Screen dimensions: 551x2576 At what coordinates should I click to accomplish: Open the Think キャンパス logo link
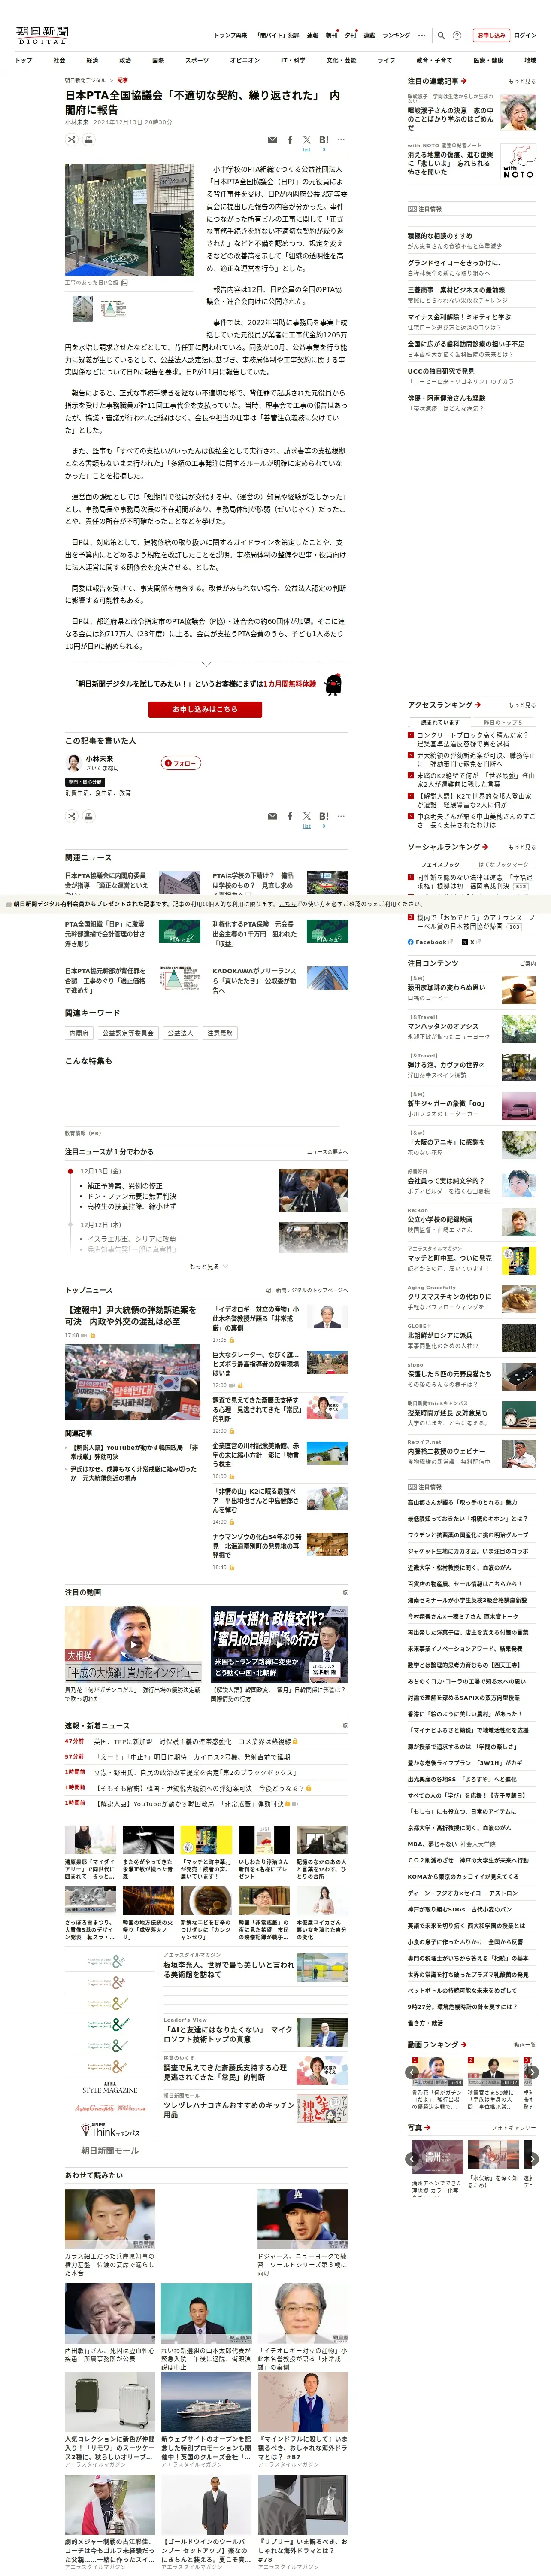109,2130
